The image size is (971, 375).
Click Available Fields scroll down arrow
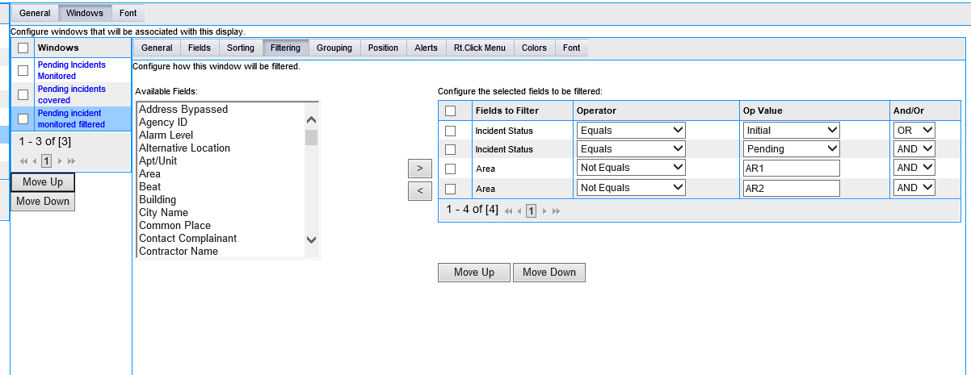(x=312, y=240)
